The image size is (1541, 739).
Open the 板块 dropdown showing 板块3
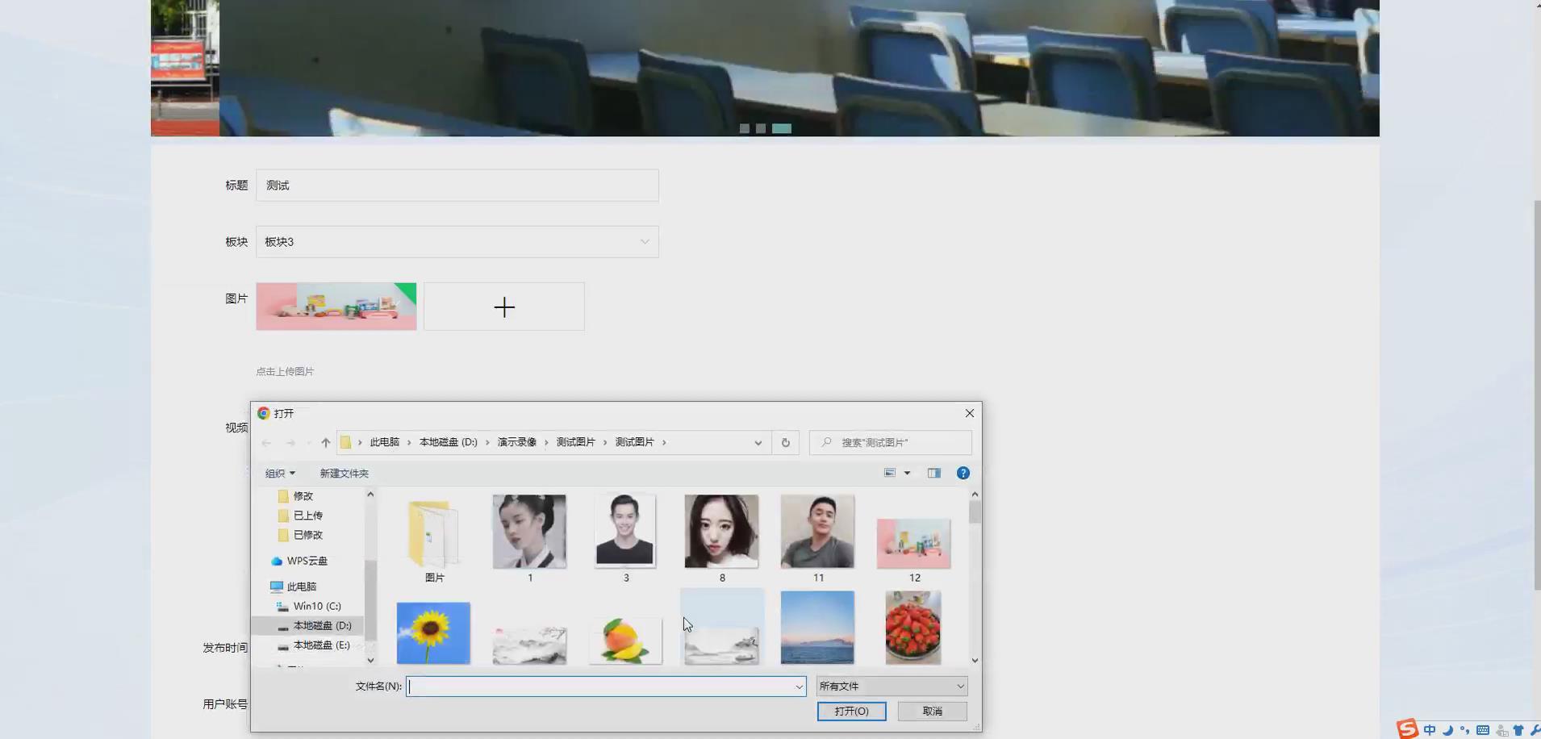(457, 242)
